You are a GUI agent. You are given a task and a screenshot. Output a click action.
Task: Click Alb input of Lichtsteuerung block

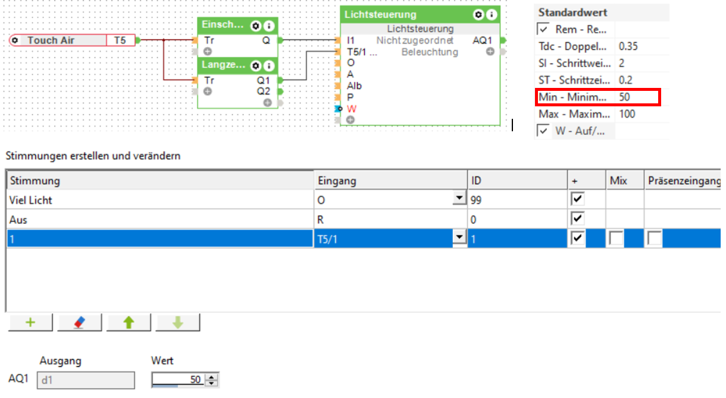[354, 86]
